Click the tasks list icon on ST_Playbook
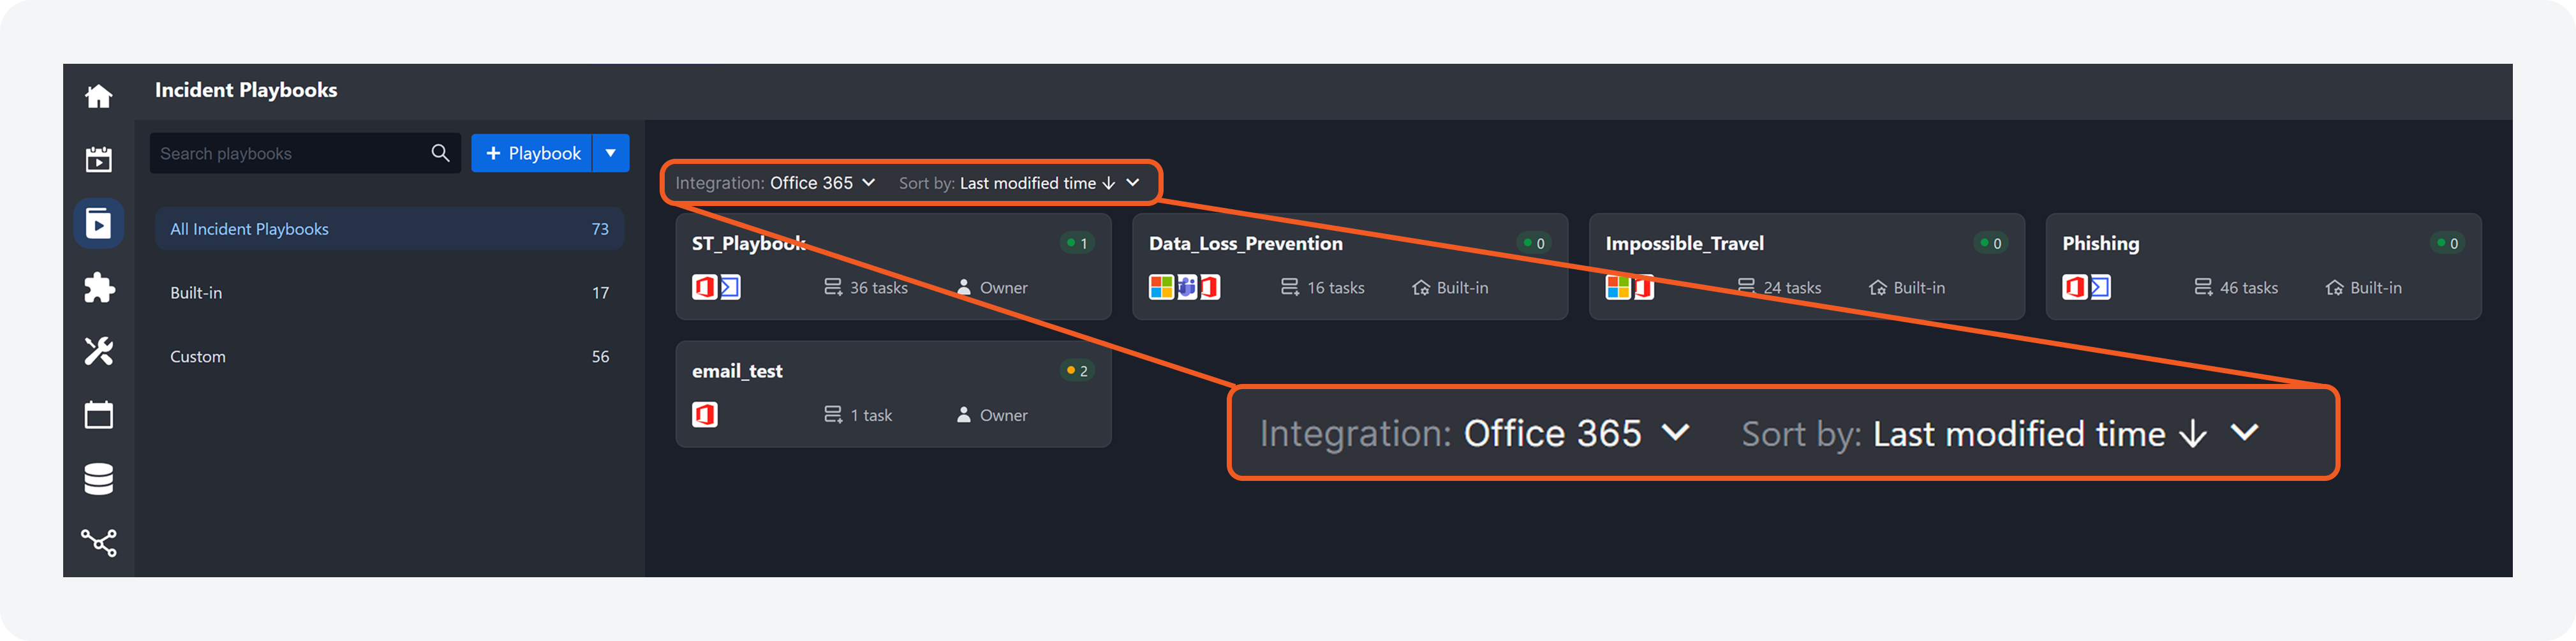 832,288
